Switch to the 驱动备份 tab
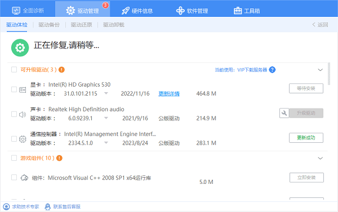This screenshot has width=338, height=212. pyautogui.click(x=49, y=25)
